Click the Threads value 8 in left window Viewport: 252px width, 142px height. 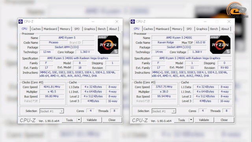click(115, 111)
